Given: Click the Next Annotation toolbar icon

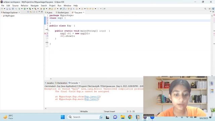Looking at the screenshot, I should click(77, 9).
